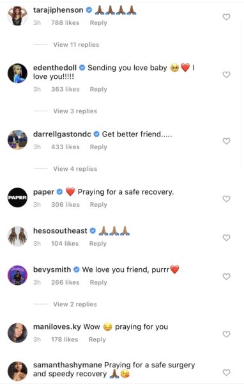Reply to the paper comment

pos(98,205)
